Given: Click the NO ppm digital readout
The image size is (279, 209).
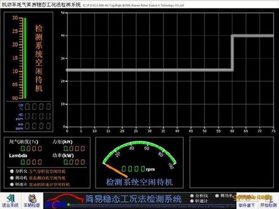Looking at the screenshot, I should [38, 126].
